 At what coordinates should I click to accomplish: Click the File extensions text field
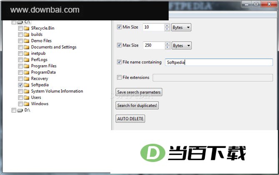point(213,78)
